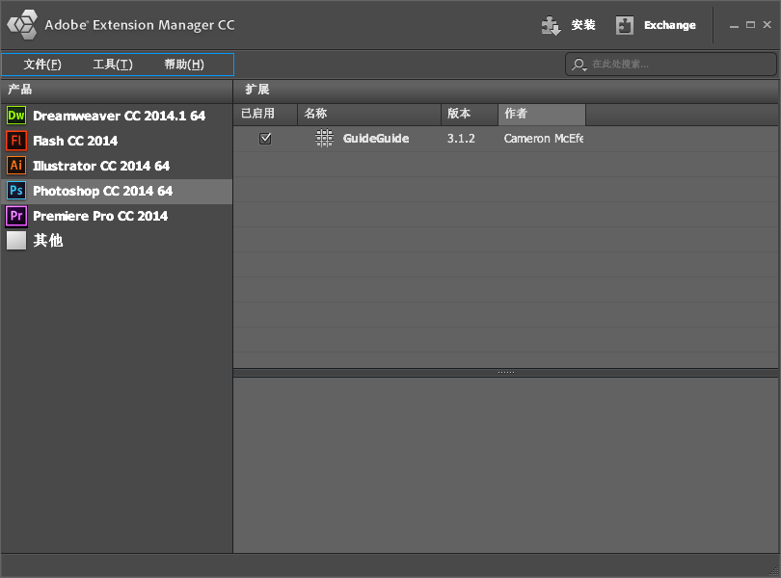
Task: Click the 产品 panel header
Action: pos(117,90)
